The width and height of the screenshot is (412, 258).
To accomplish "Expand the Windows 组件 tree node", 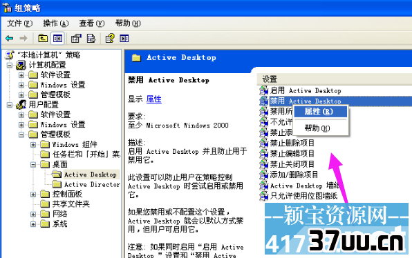I will click(33, 144).
